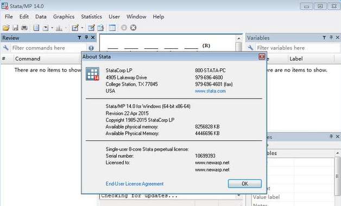The width and height of the screenshot is (341, 206).
Task: Click the text Revision 22 Apr 2015
Action: (127, 113)
